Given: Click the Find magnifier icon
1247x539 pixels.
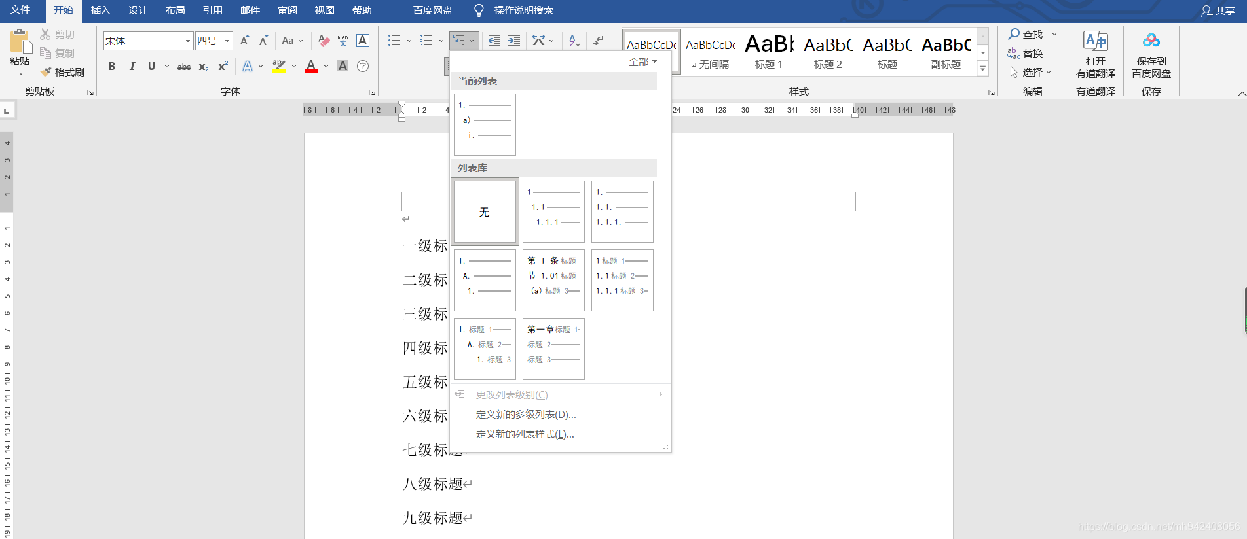Looking at the screenshot, I should [x=1014, y=34].
